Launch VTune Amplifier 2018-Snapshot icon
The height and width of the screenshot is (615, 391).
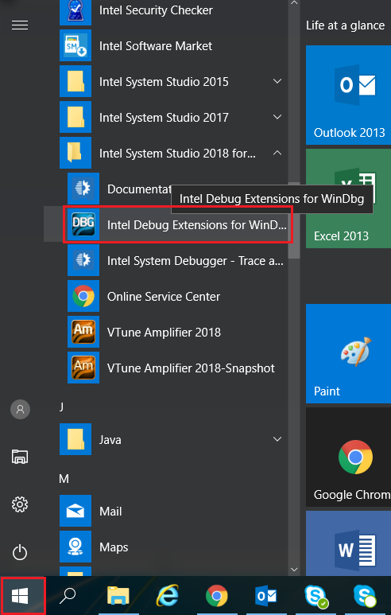click(83, 368)
